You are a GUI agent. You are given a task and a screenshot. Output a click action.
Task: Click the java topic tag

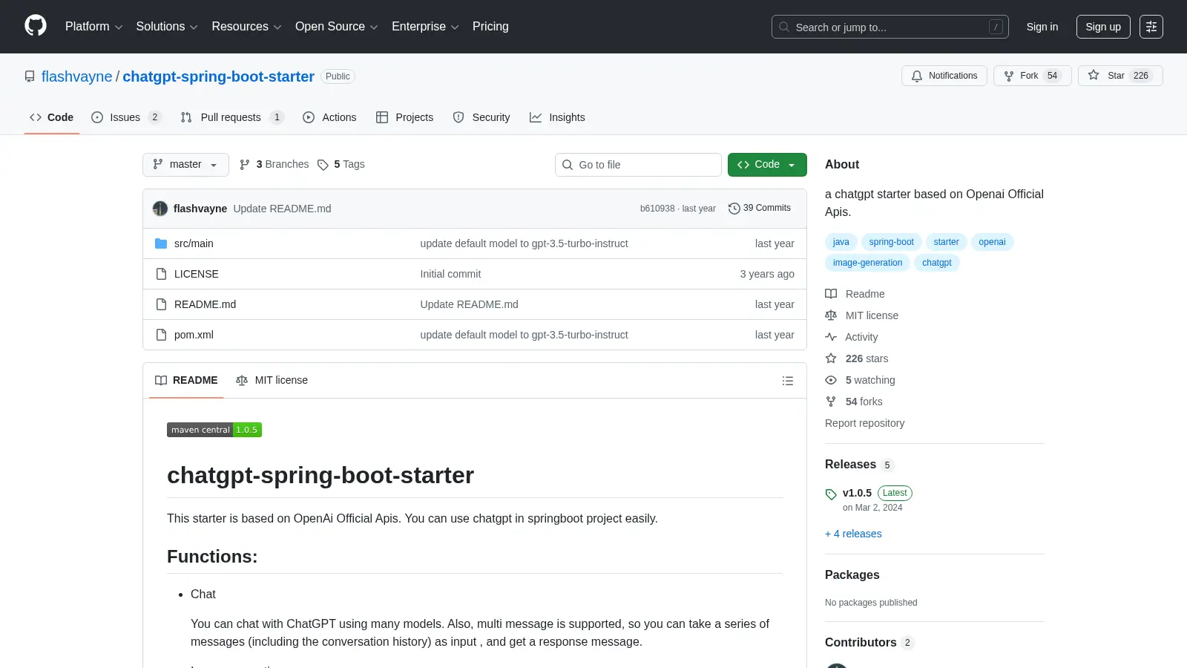pos(841,242)
